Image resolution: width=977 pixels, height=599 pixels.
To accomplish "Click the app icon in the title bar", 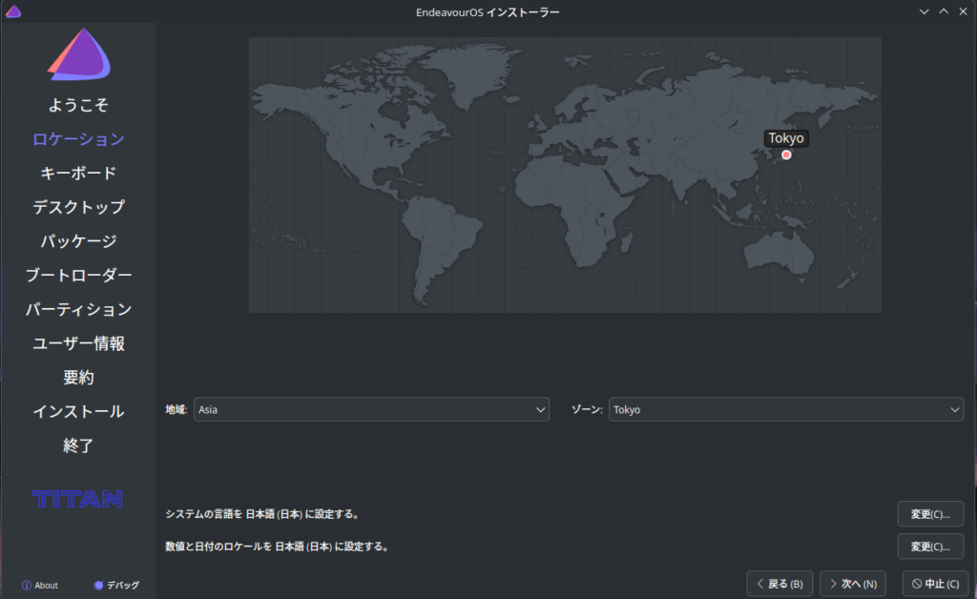I will click(x=13, y=11).
